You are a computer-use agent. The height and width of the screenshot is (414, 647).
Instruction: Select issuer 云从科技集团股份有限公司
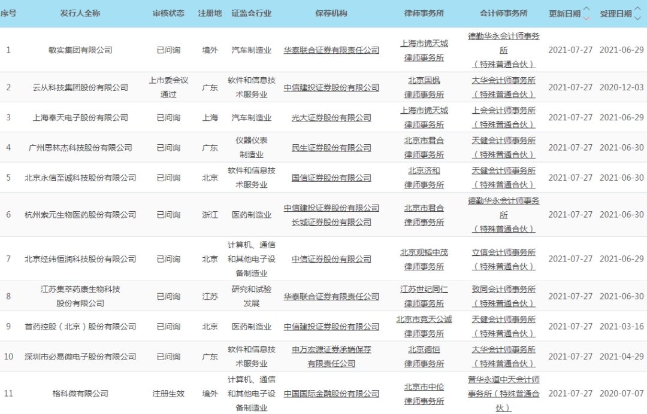coord(80,88)
